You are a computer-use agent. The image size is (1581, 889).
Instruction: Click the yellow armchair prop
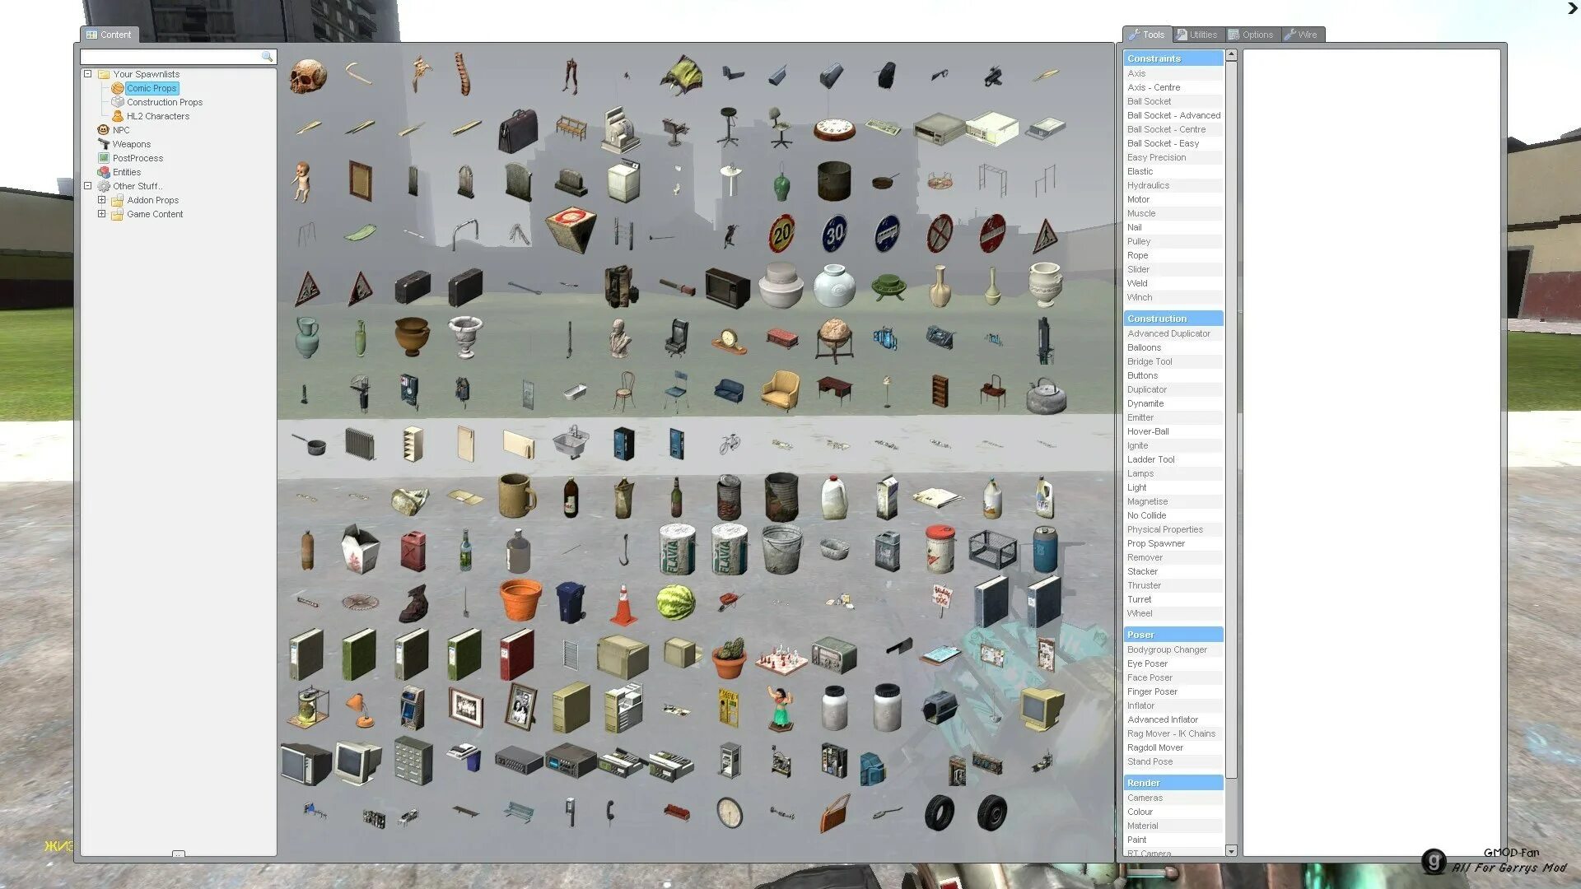(781, 390)
